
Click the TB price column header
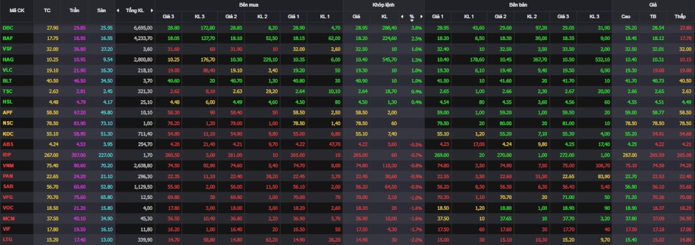point(654,16)
